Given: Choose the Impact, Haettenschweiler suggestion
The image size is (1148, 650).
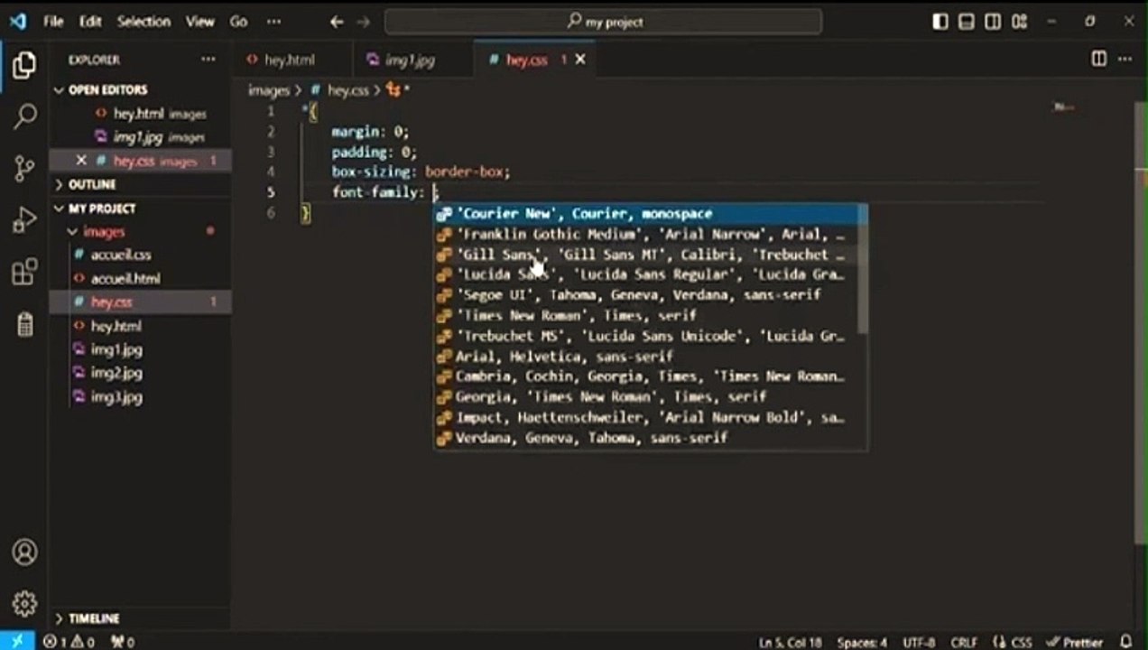Looking at the screenshot, I should [x=644, y=418].
